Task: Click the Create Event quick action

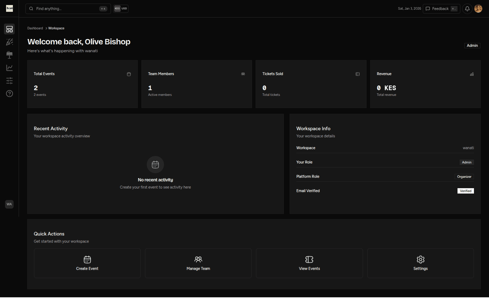Action: tap(87, 263)
